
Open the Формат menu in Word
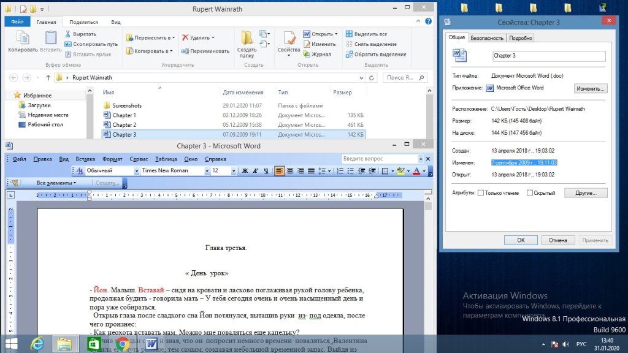coord(112,159)
